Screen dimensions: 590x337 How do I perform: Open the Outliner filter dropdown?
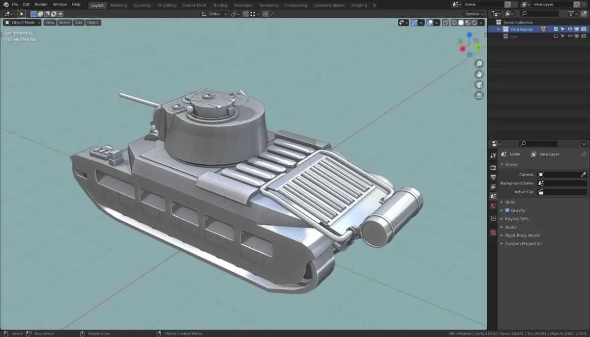click(573, 14)
